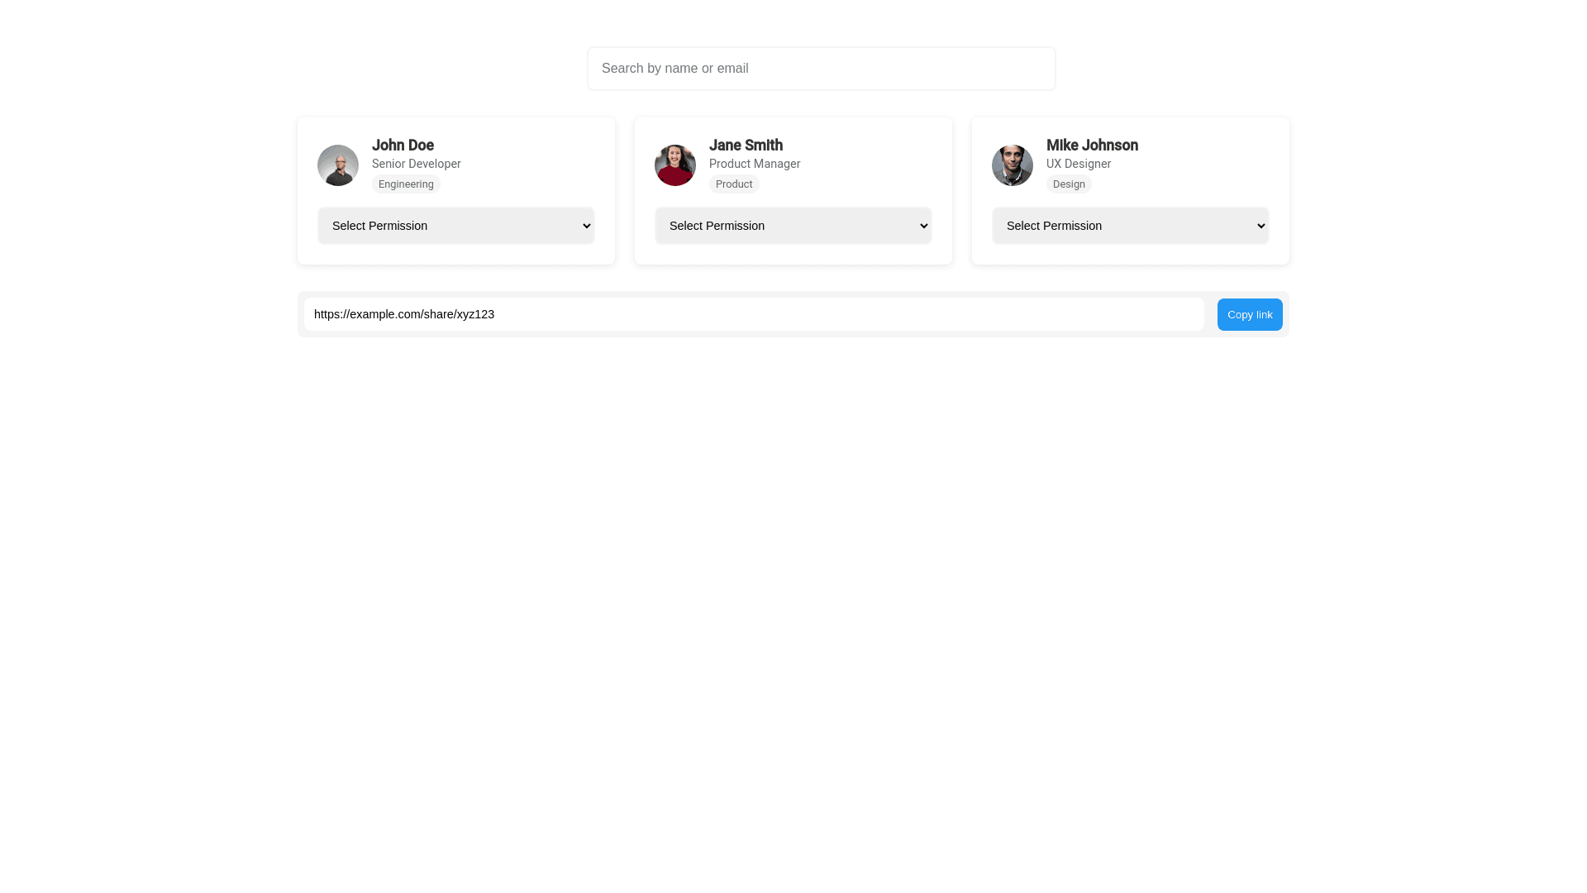1587x893 pixels.
Task: Focus the search by name or email field
Action: pyautogui.click(x=821, y=69)
